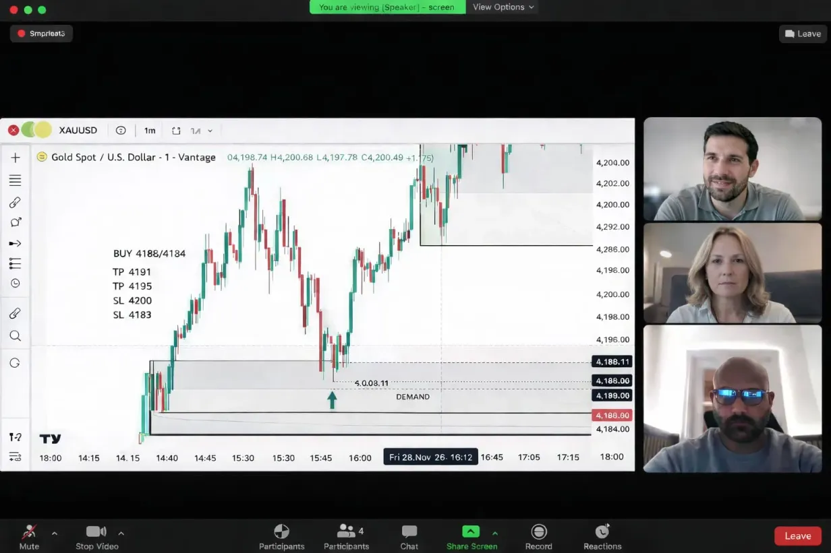Select the magnifier zoom tool
Screen dimensions: 831x553
click(16, 335)
